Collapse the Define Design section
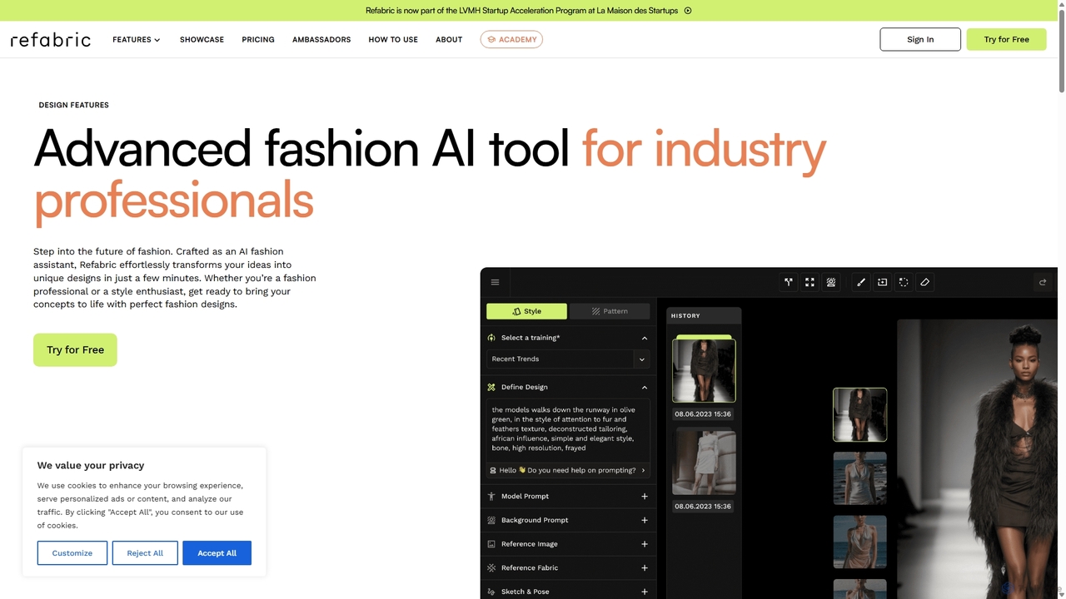 645,387
